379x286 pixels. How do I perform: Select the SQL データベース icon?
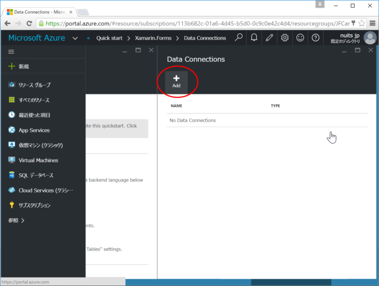(x=11, y=175)
